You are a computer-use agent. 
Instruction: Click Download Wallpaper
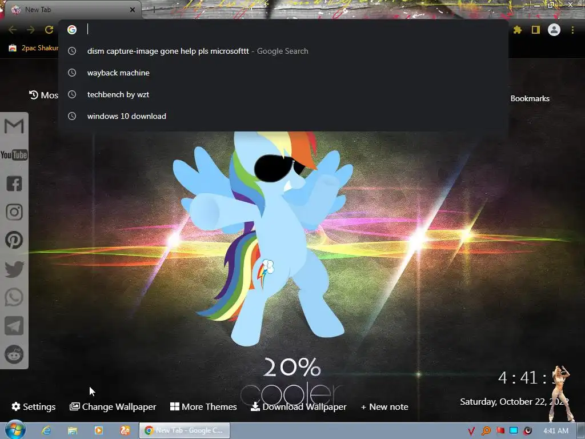tap(298, 406)
